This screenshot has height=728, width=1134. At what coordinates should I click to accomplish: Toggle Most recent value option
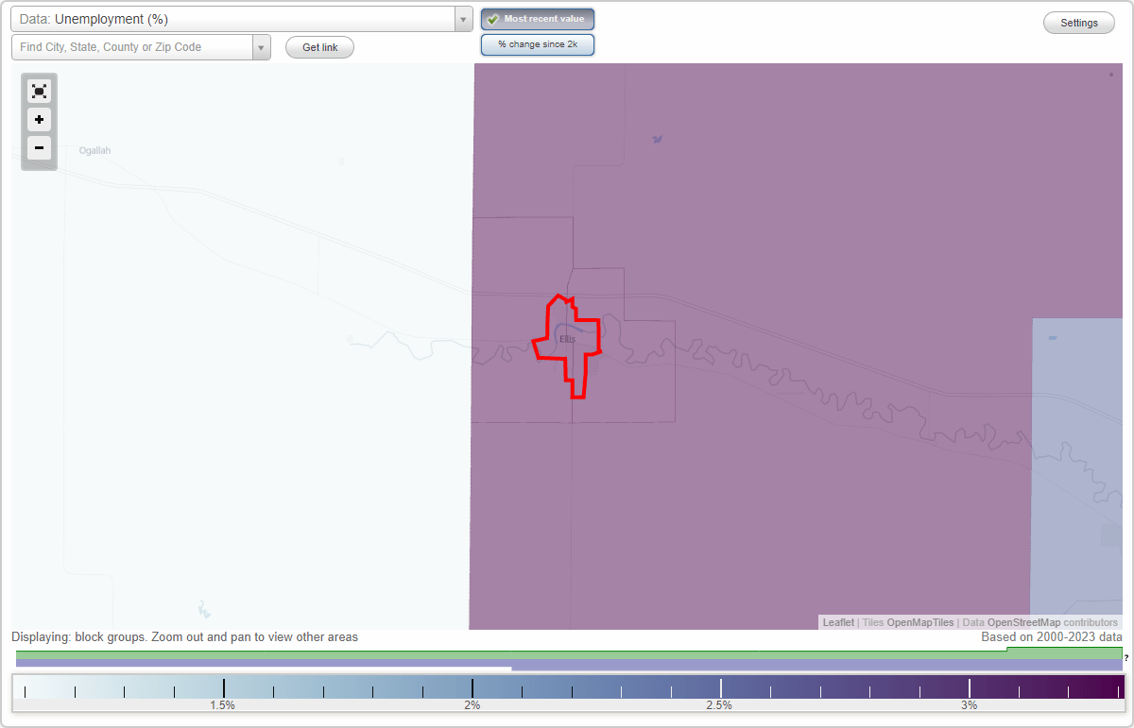(538, 19)
